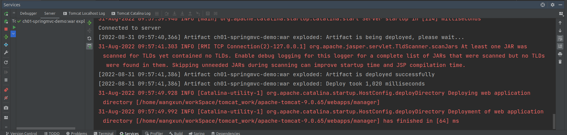The width and height of the screenshot is (567, 135).
Task: Click the wrench settings icon in sidebar
Action: (x=6, y=52)
